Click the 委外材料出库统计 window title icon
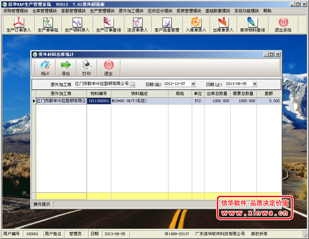 [35, 55]
